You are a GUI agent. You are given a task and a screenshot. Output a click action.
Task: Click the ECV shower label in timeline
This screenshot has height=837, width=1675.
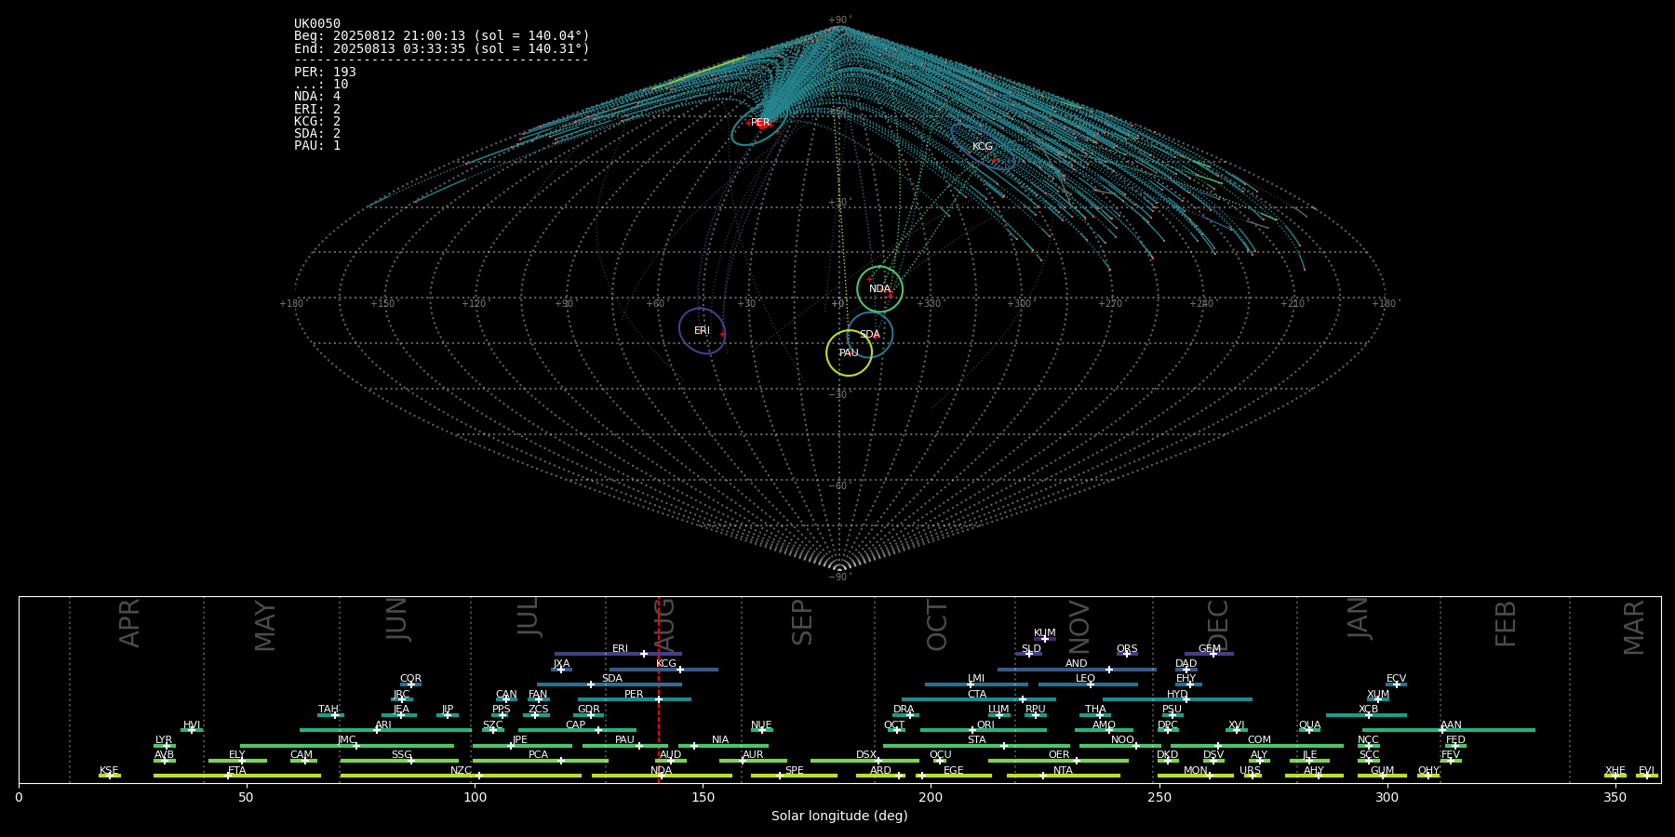pos(1396,679)
